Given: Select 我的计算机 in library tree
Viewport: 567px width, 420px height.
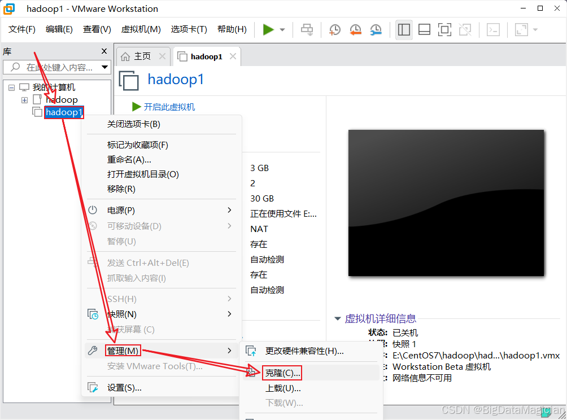Looking at the screenshot, I should tap(54, 87).
